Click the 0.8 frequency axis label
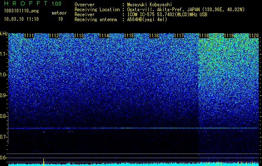 [3, 116]
